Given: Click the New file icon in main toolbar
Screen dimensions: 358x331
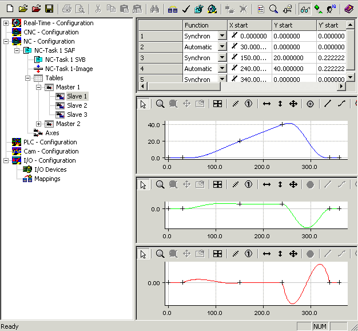Looking at the screenshot, I should pos(10,9).
